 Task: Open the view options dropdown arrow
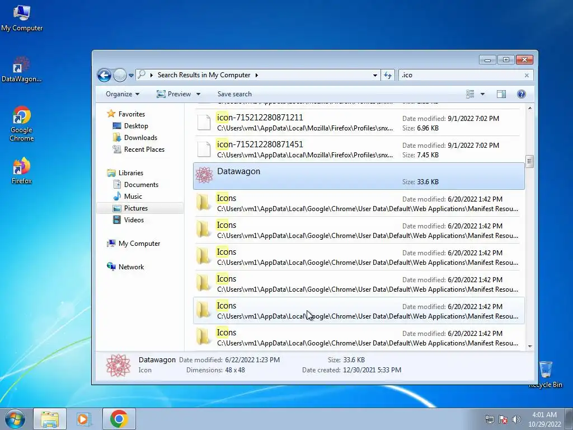pyautogui.click(x=482, y=94)
